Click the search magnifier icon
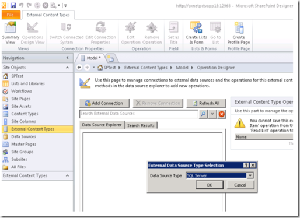The height and width of the screenshot is (218, 300). [203, 114]
